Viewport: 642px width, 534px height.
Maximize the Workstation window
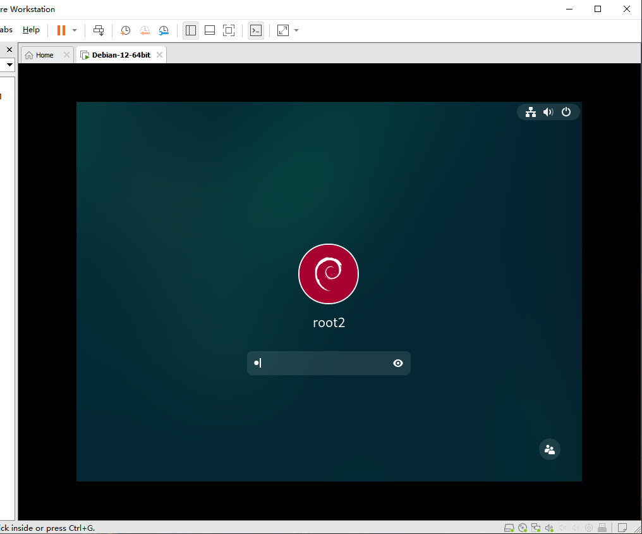(598, 9)
